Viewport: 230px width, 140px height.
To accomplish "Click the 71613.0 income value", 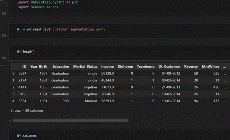I will (107, 87).
